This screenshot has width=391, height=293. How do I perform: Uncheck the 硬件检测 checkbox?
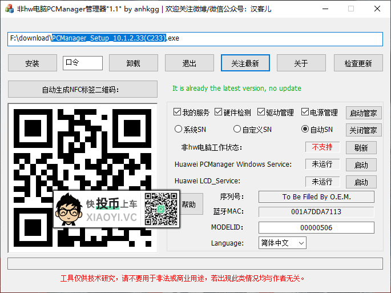(219, 112)
